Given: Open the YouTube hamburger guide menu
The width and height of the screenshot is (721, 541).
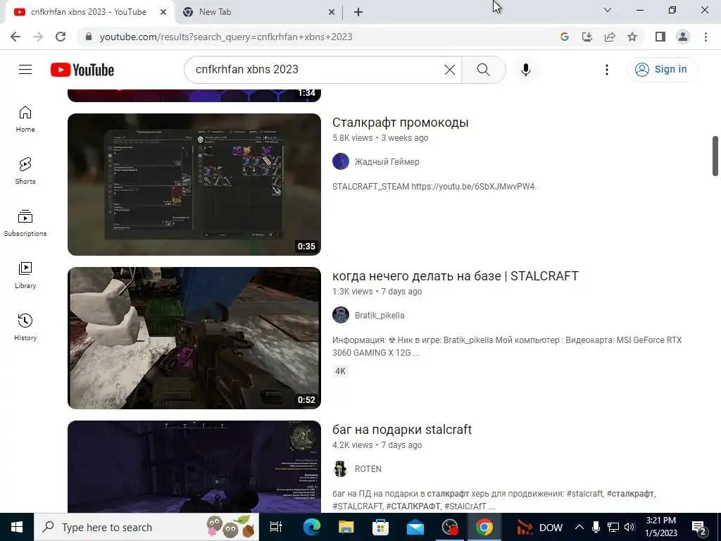Looking at the screenshot, I should coord(25,70).
